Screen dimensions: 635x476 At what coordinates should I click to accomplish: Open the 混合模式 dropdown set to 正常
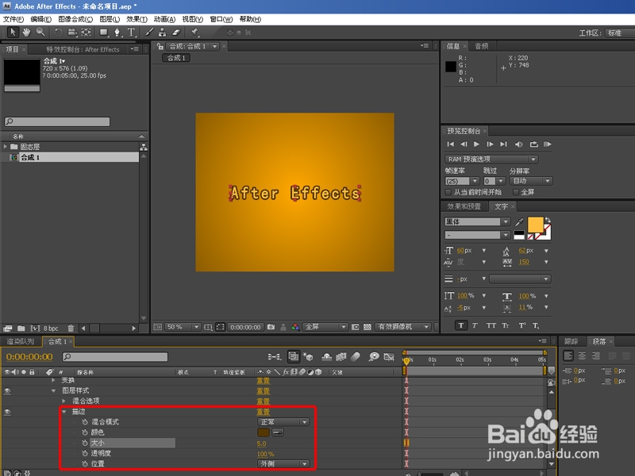pyautogui.click(x=283, y=422)
